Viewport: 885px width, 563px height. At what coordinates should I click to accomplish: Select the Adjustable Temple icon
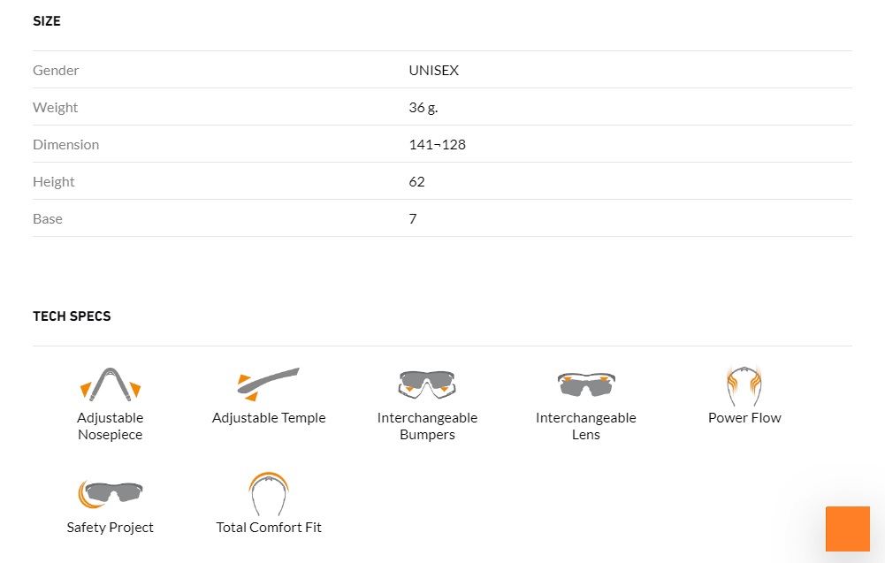click(269, 384)
